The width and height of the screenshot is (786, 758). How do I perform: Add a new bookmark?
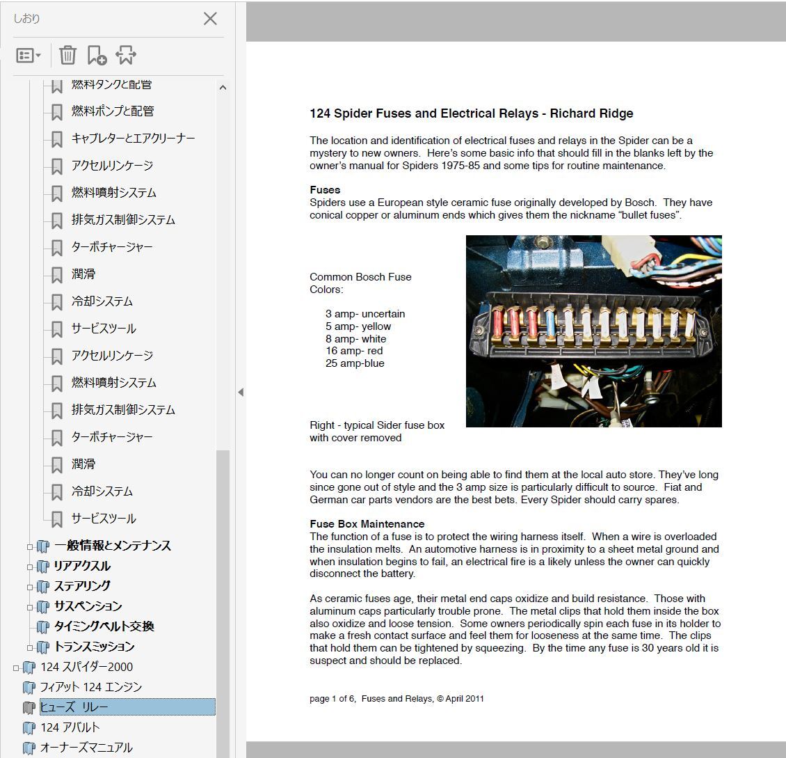click(x=96, y=55)
